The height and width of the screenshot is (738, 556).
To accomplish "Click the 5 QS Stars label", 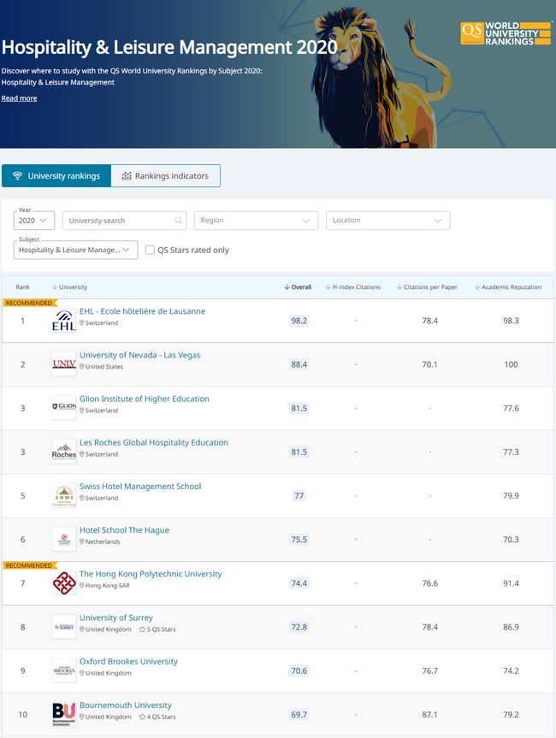I will pos(161,629).
